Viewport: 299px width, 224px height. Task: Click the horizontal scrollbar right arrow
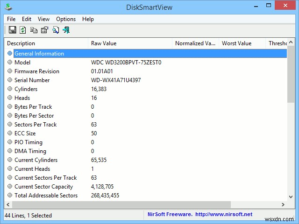tap(283, 204)
